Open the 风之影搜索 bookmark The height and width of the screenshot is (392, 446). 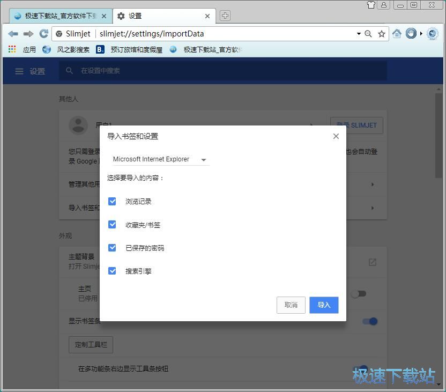pos(66,49)
